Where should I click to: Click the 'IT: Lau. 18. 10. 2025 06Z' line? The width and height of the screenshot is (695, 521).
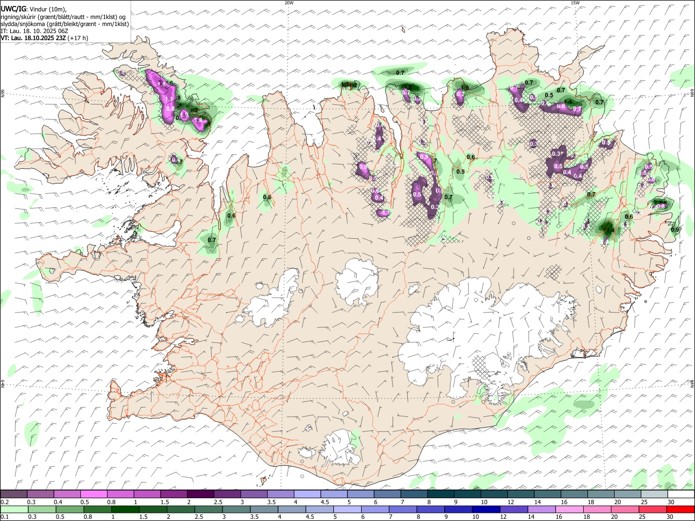pos(34,31)
